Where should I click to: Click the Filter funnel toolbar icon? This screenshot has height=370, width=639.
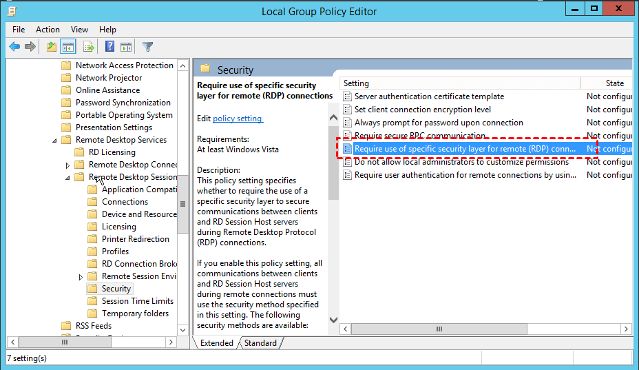(x=147, y=47)
